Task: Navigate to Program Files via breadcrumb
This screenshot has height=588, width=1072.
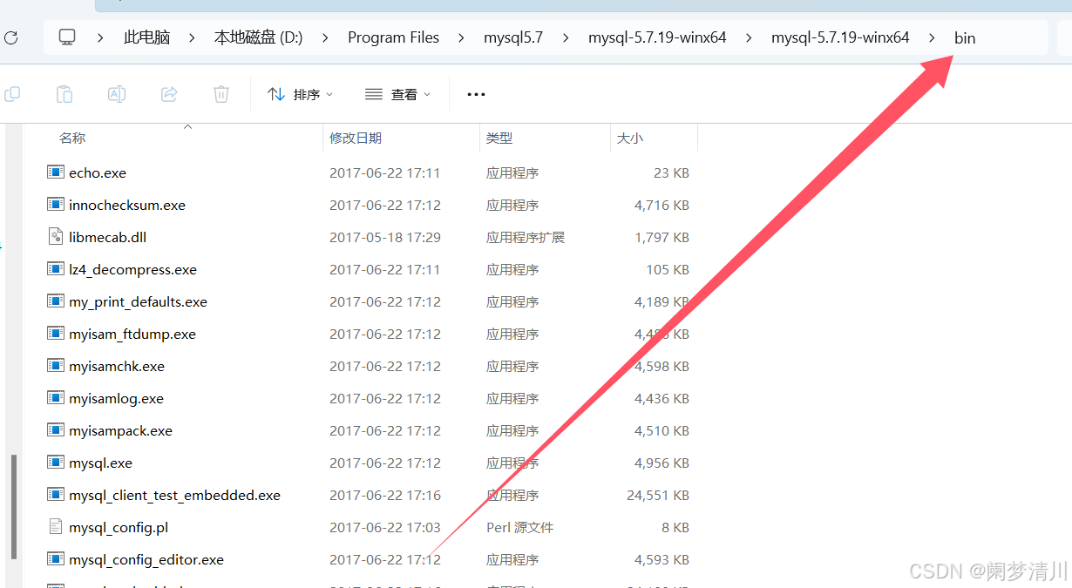Action: [x=393, y=37]
